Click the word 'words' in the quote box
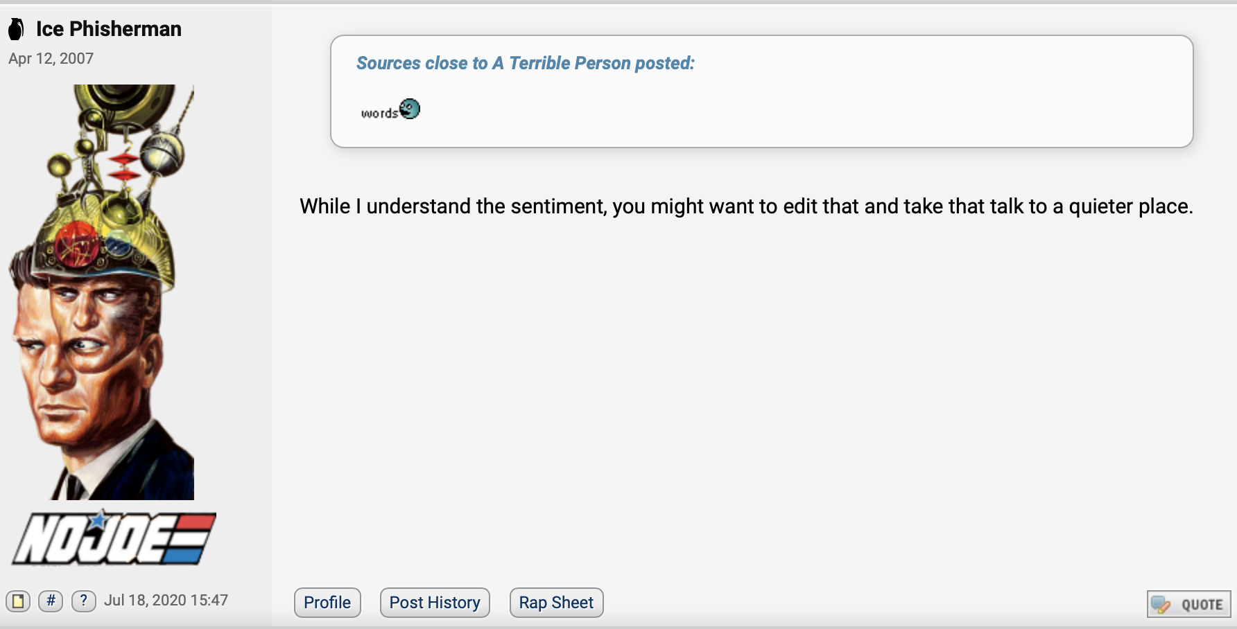 (379, 113)
